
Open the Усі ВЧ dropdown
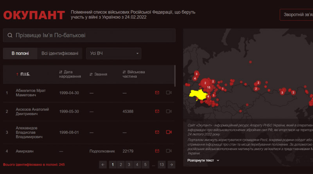(x=113, y=54)
